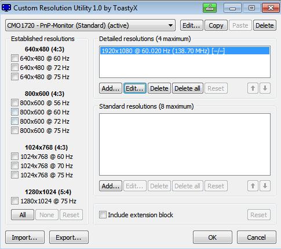Click Delete all under Detailed resolutions
This screenshot has width=281, height=249.
[x=188, y=88]
